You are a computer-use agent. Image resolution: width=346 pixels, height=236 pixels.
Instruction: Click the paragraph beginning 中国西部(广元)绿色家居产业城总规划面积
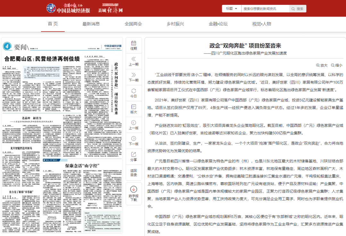tap(245, 224)
